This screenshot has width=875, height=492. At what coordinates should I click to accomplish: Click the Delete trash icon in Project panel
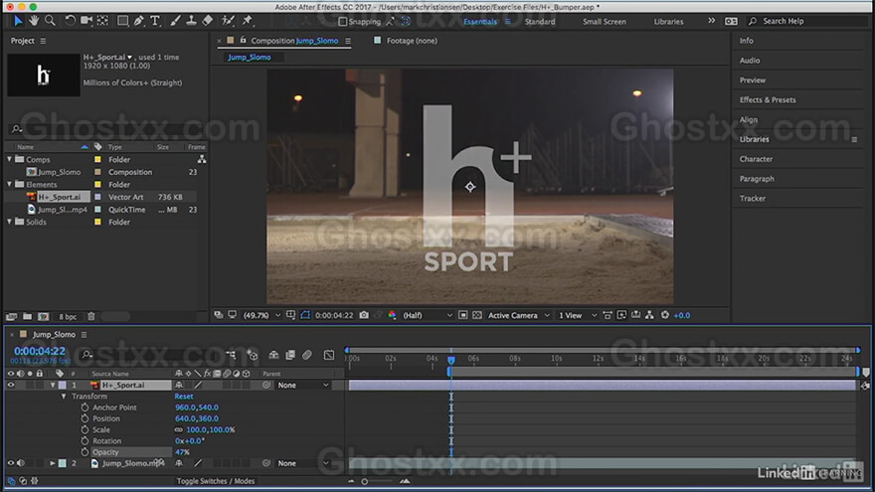click(90, 316)
